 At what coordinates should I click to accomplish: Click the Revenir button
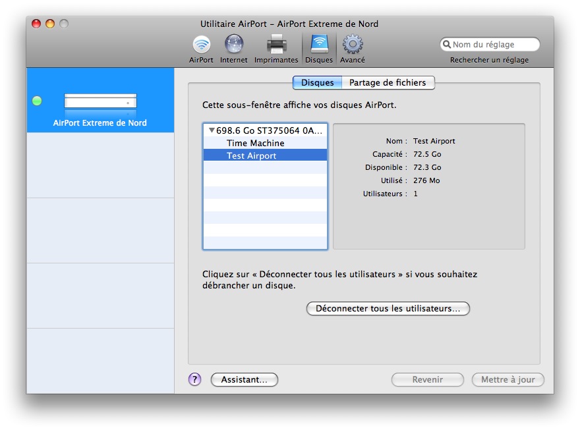pos(427,379)
